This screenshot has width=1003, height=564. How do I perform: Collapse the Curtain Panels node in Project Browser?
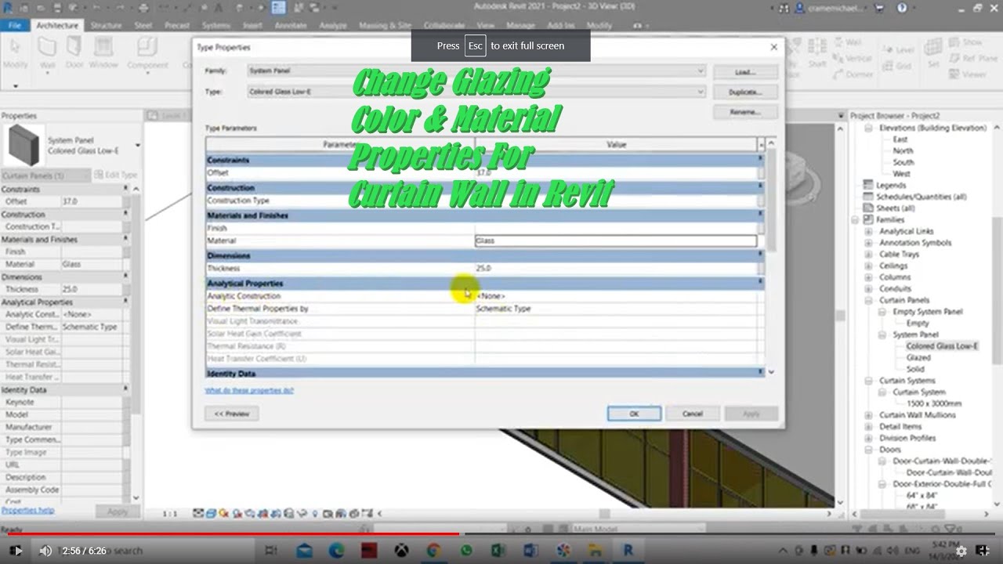[868, 300]
